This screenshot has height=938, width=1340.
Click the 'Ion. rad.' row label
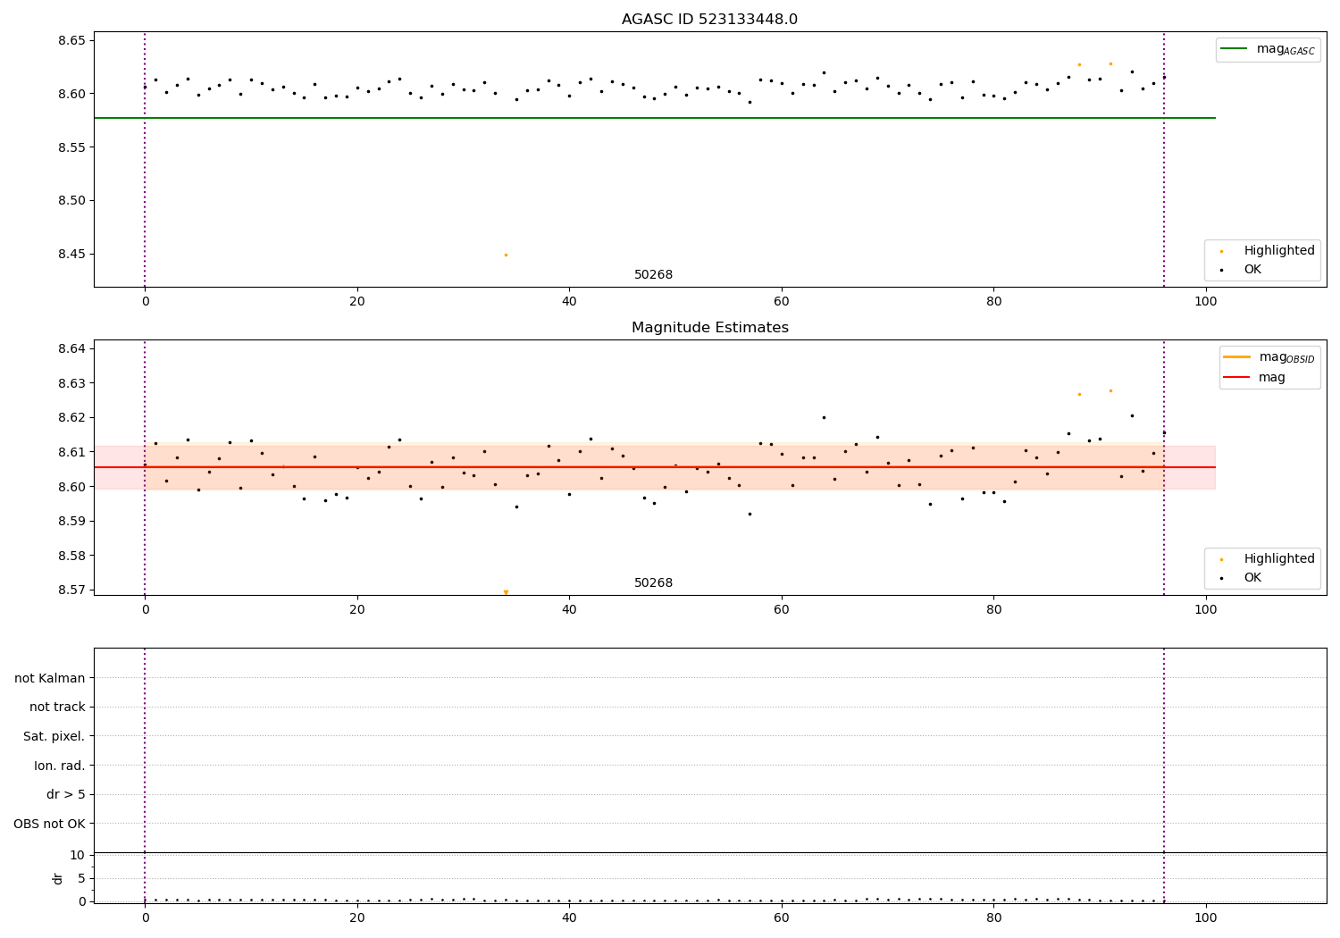(x=60, y=766)
